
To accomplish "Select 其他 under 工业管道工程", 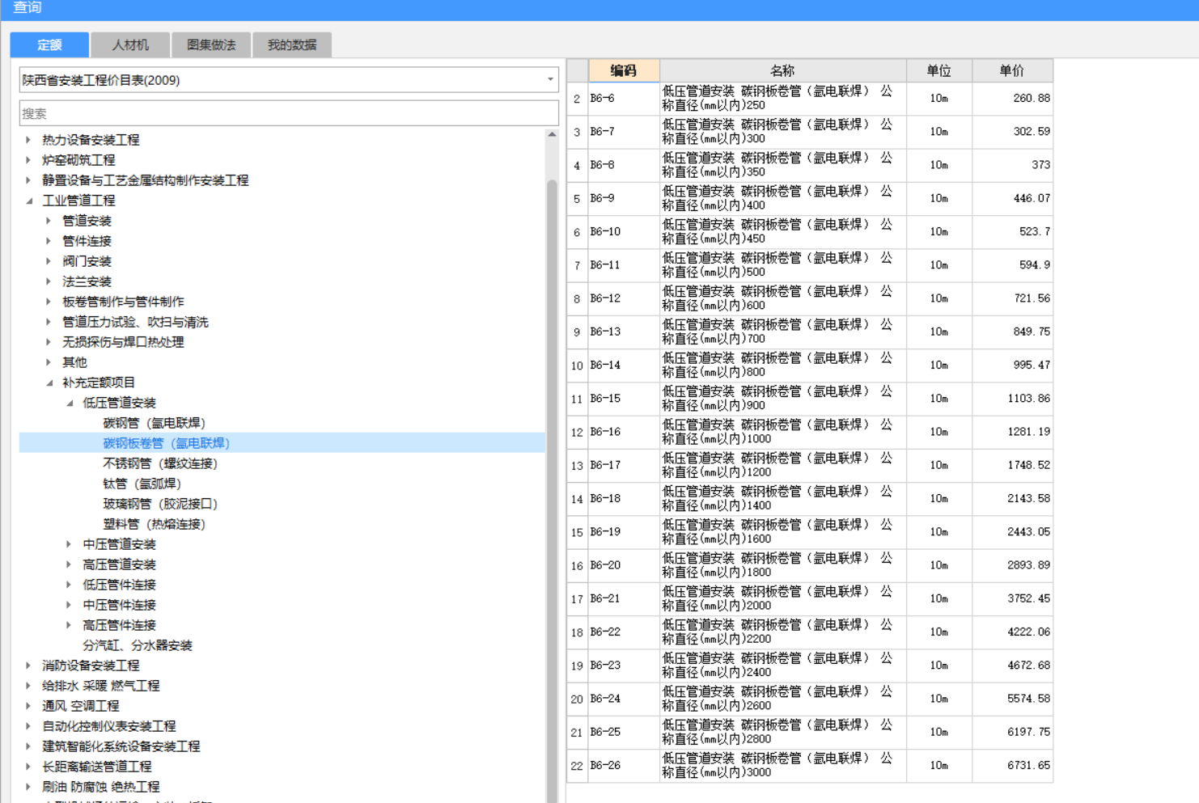I will pos(74,362).
